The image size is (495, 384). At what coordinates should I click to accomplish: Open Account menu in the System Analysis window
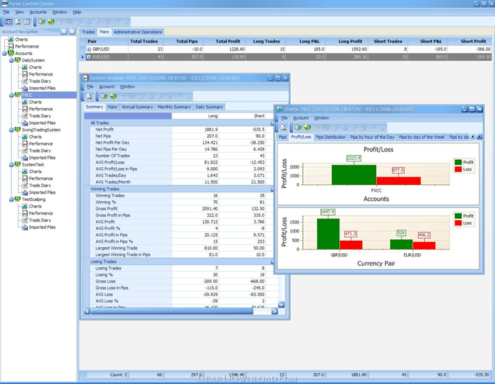tap(107, 87)
